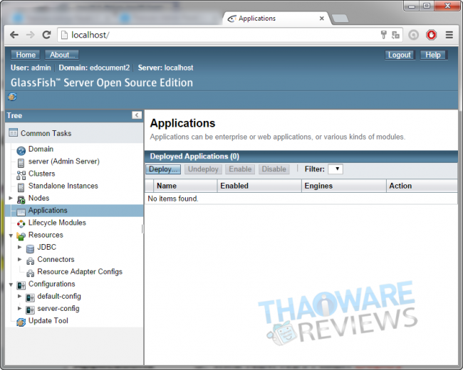This screenshot has width=463, height=370.
Task: Select Clusters in the tree
Action: click(41, 174)
